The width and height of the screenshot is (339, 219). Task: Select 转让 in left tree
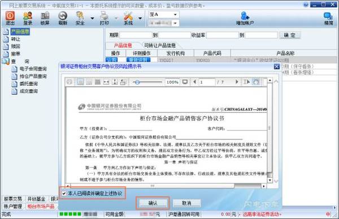pos(16,39)
